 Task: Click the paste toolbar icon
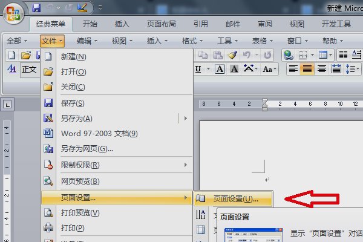[x=217, y=55]
